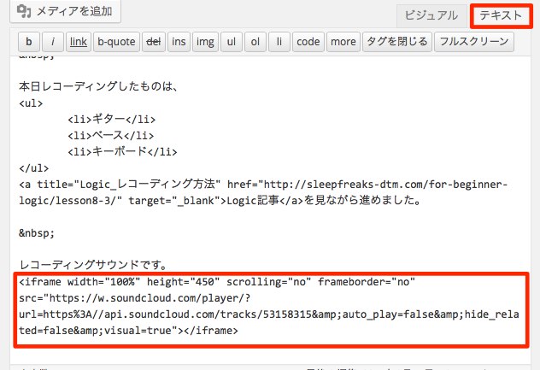Click the closing </iframe> tag
540x370 pixels.
[x=211, y=331]
